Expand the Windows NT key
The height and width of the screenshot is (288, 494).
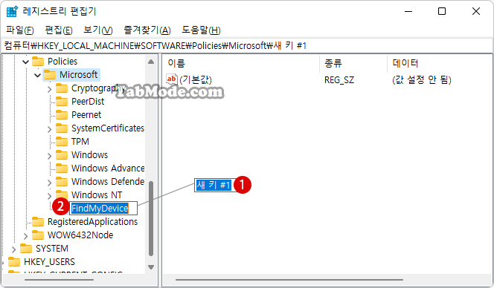(49, 195)
